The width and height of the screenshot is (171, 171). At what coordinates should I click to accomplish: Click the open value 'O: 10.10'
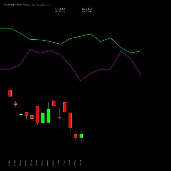click(60, 12)
